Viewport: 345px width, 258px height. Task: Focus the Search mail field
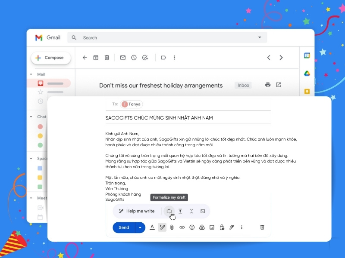(167, 37)
